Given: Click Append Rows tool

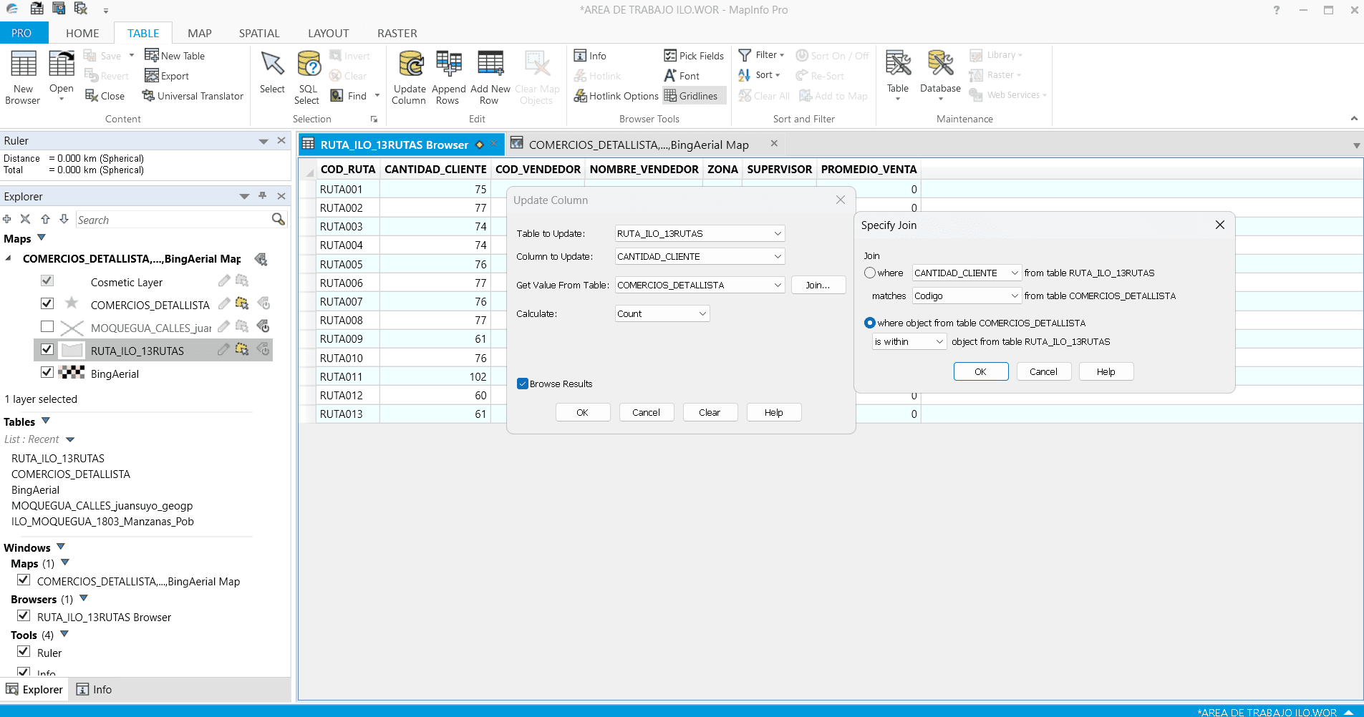Looking at the screenshot, I should (x=448, y=77).
